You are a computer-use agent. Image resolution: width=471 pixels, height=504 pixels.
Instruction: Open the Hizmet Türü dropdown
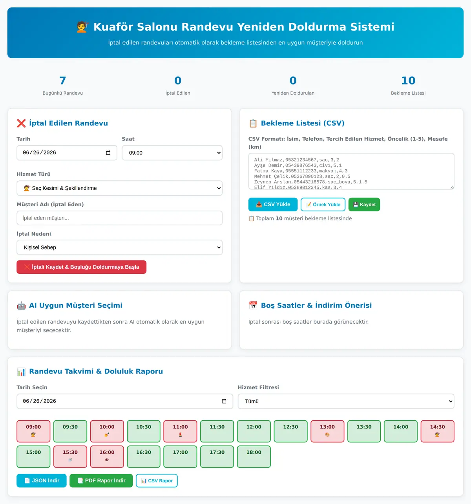[x=119, y=188]
